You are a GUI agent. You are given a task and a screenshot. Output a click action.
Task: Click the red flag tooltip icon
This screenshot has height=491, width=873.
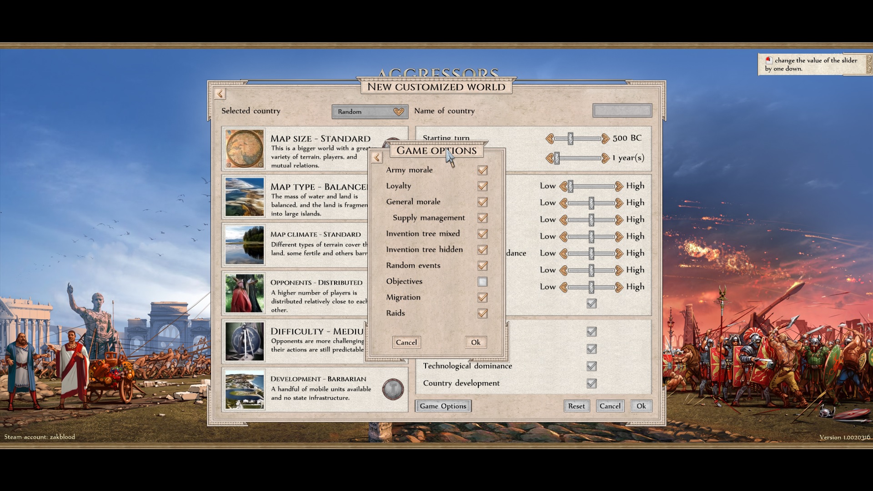click(x=769, y=60)
